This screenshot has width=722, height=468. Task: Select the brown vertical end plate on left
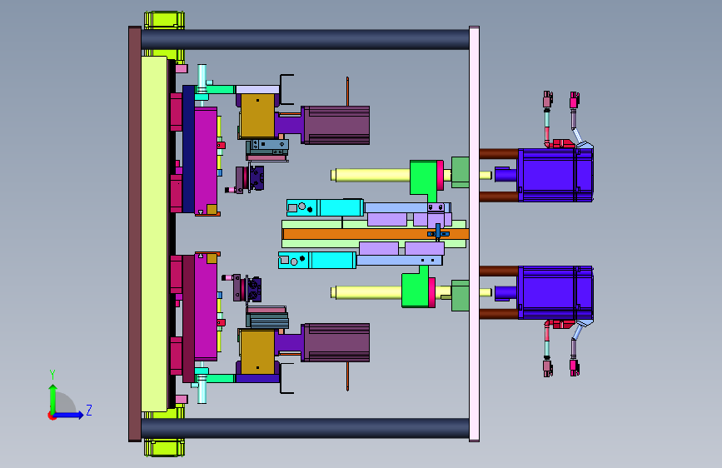[134, 234]
